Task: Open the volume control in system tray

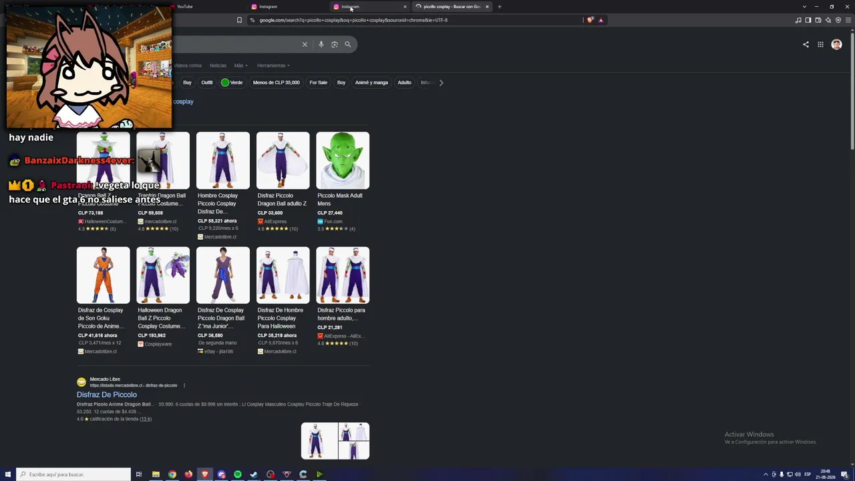Action: [798, 474]
